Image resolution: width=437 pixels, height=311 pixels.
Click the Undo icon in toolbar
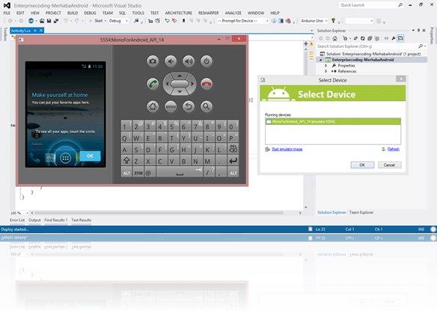[66, 21]
